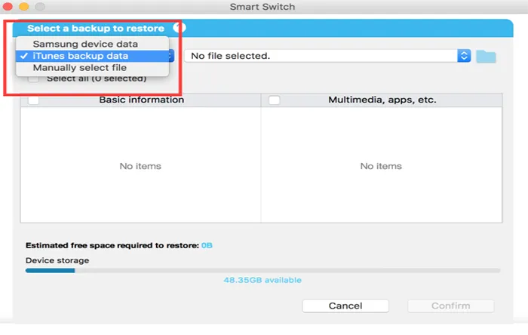Click the blue arrows of the file dropdown
Viewport: 528px width, 335px height.
pos(465,56)
